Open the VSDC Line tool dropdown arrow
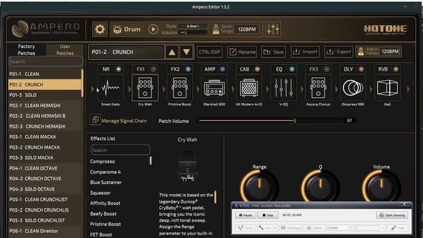Screen dimensions: 423x238 (x=275, y=228)
